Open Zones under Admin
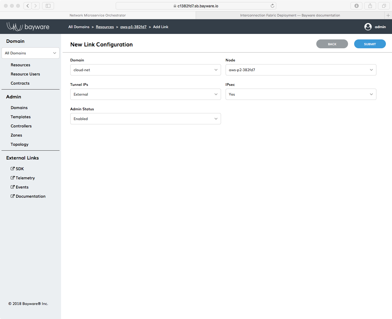The height and width of the screenshot is (319, 392). tap(16, 135)
